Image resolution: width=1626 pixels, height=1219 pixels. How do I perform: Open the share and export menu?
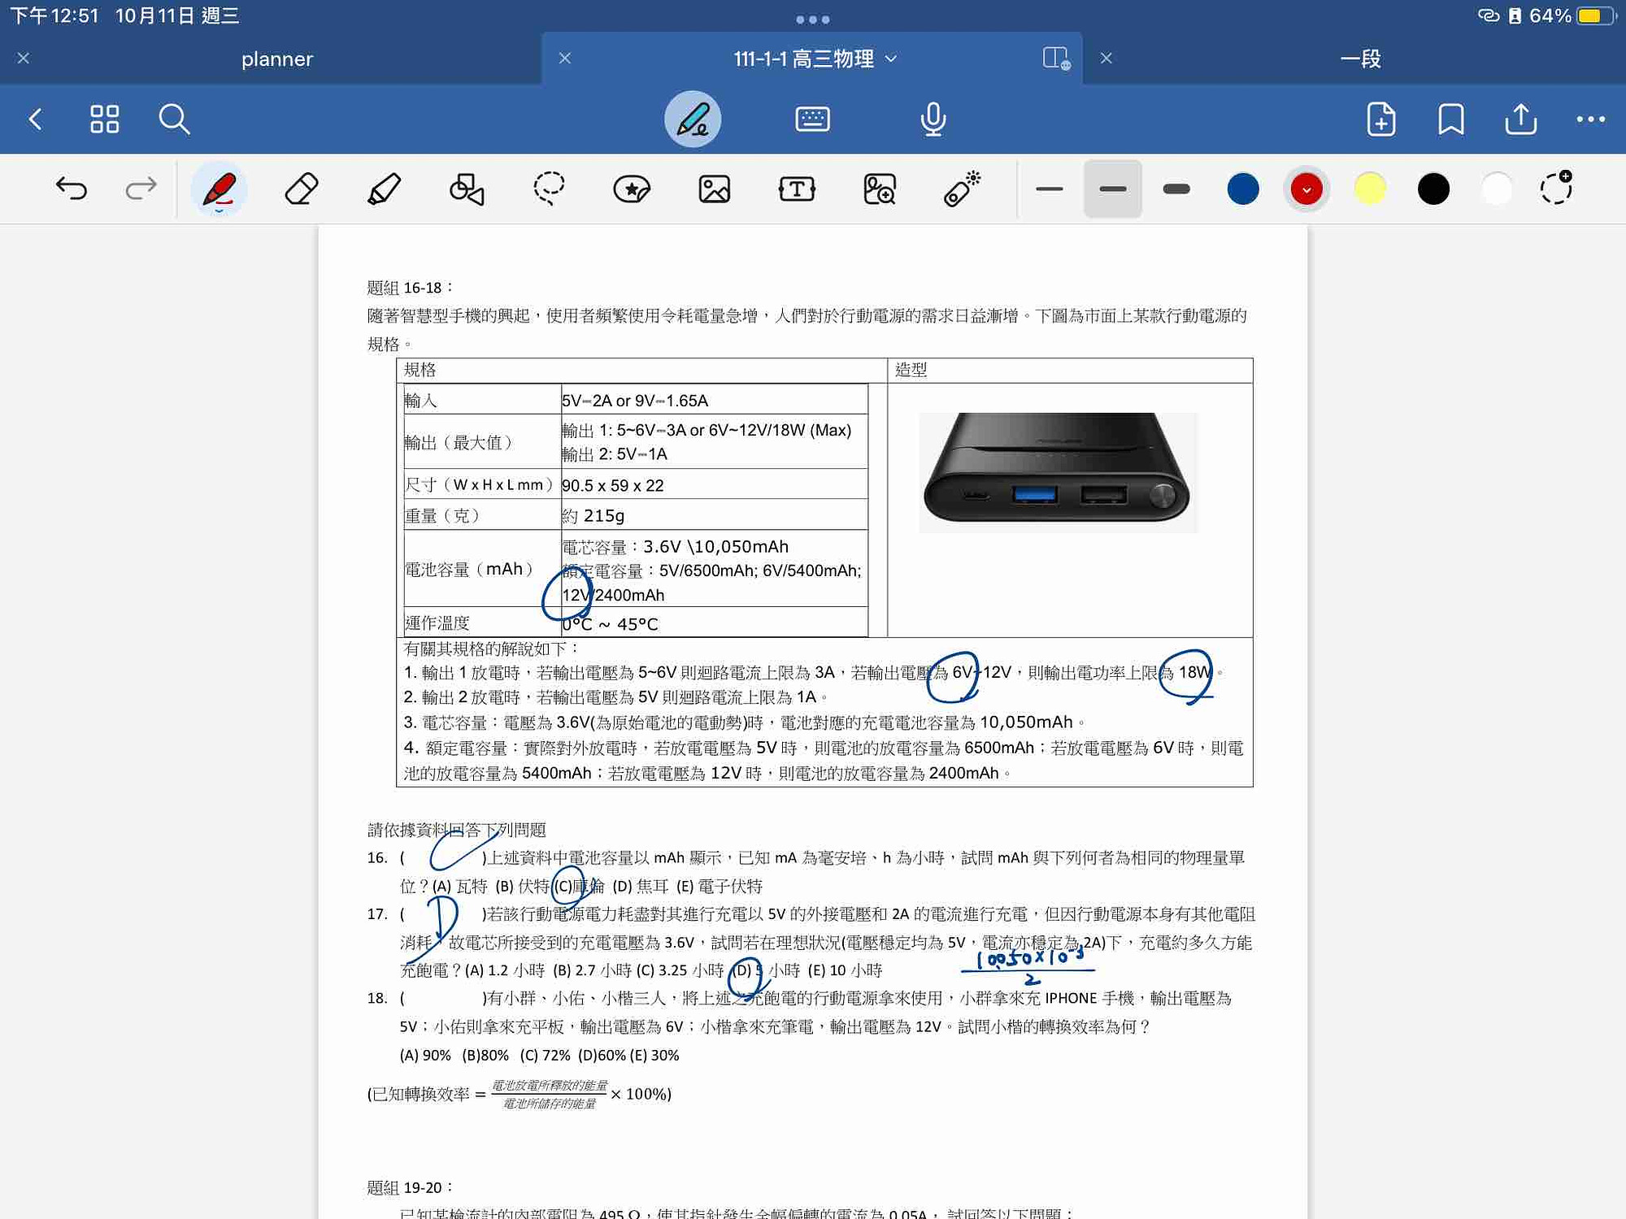(1521, 119)
